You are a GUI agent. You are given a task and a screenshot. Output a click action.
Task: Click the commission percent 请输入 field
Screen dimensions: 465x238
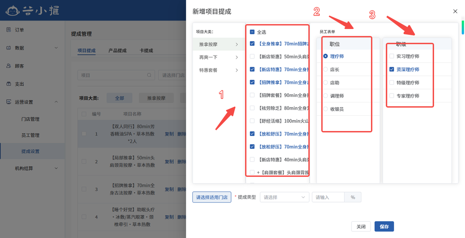pyautogui.click(x=328, y=197)
